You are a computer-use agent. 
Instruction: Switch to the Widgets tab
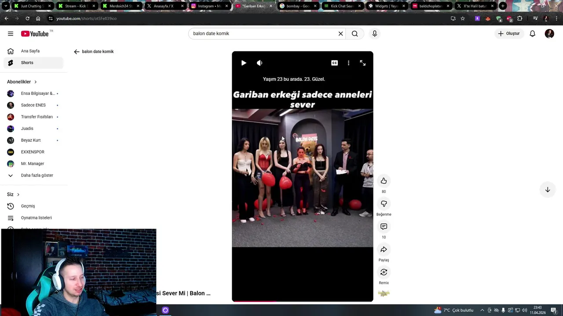(x=387, y=6)
